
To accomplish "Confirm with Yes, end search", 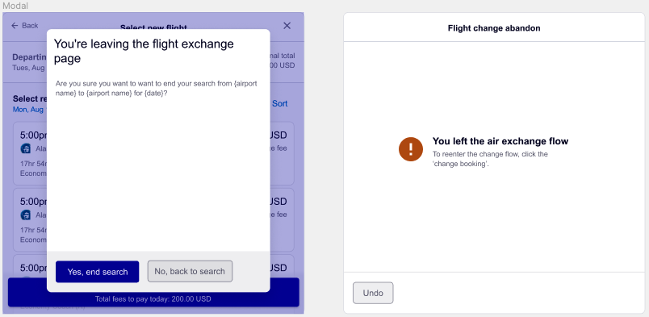I will (97, 272).
